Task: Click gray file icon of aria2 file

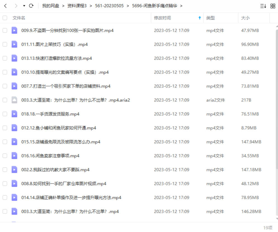Action: pyautogui.click(x=14, y=100)
